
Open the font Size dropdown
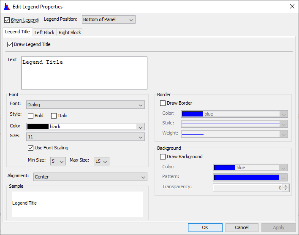[x=85, y=137]
